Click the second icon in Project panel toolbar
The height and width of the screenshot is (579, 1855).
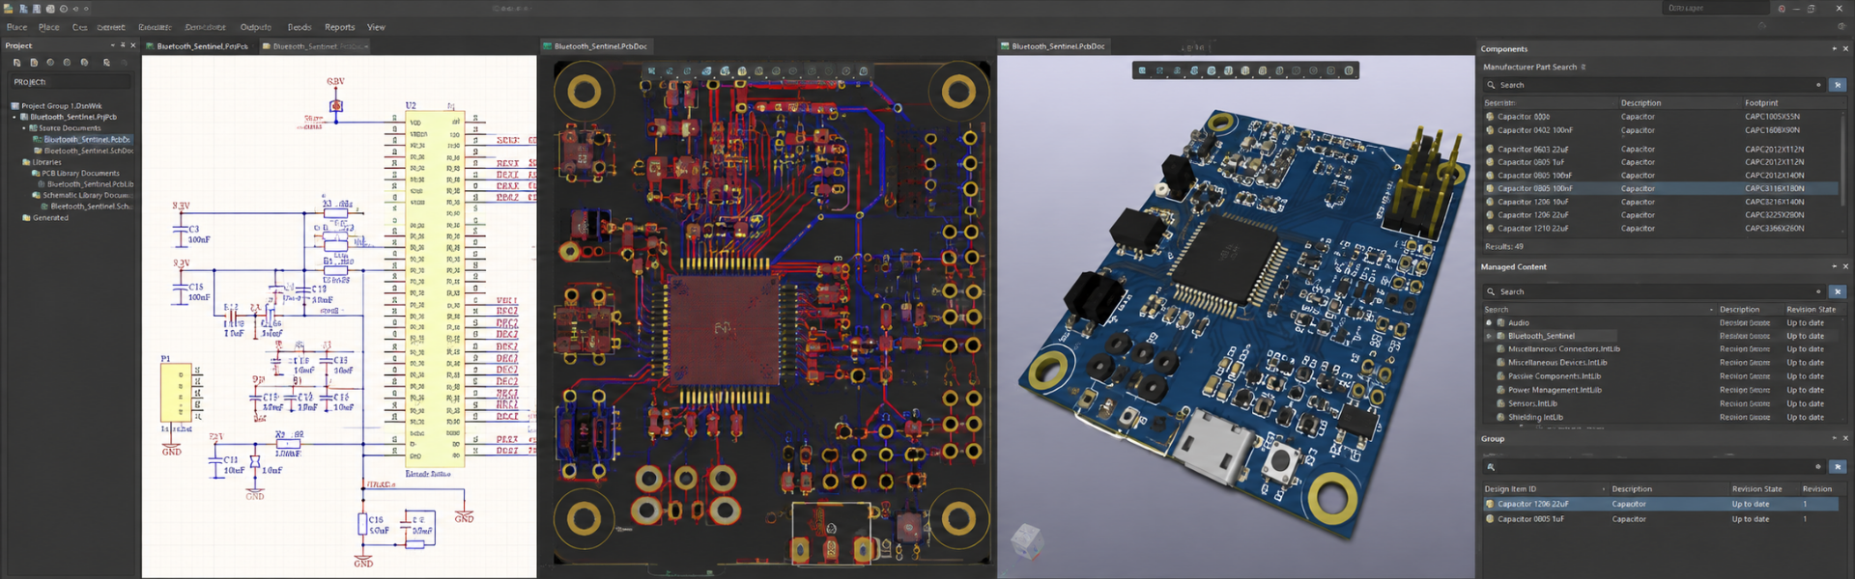click(34, 63)
